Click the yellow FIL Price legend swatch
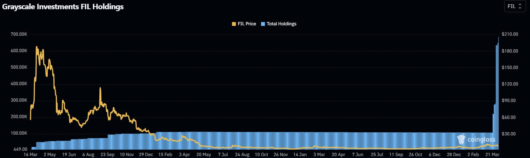Image resolution: width=530 pixels, height=158 pixels. [233, 24]
